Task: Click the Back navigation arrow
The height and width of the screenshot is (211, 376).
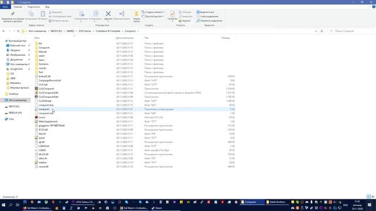Action: click(4, 31)
